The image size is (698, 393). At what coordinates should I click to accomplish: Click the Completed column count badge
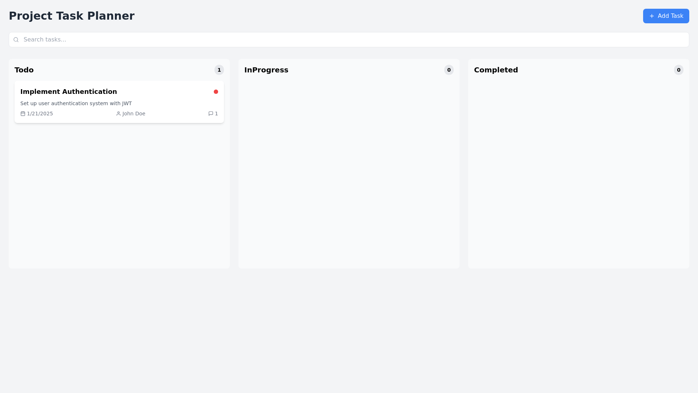(679, 70)
